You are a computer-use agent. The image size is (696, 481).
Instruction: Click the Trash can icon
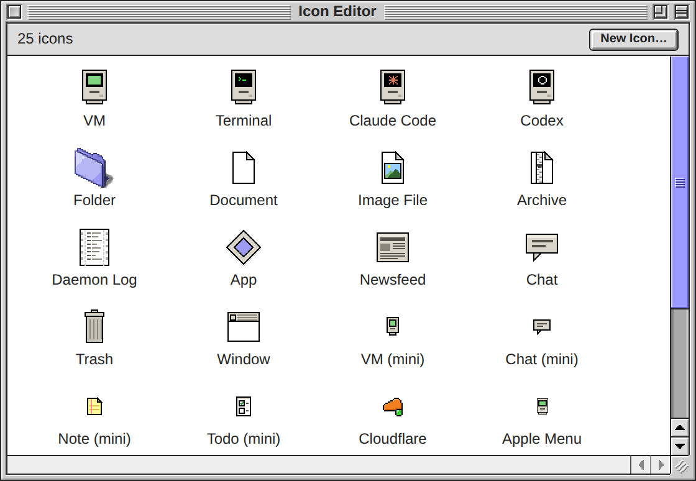click(x=94, y=327)
